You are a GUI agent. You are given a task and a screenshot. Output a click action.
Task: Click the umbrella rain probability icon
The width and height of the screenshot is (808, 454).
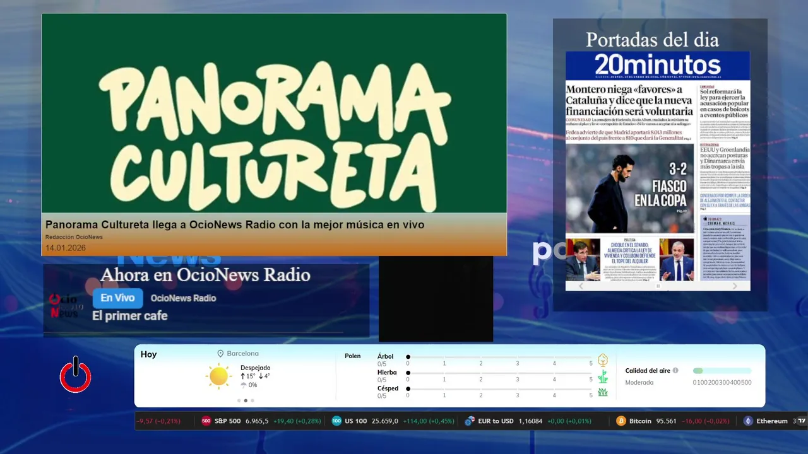pyautogui.click(x=244, y=385)
